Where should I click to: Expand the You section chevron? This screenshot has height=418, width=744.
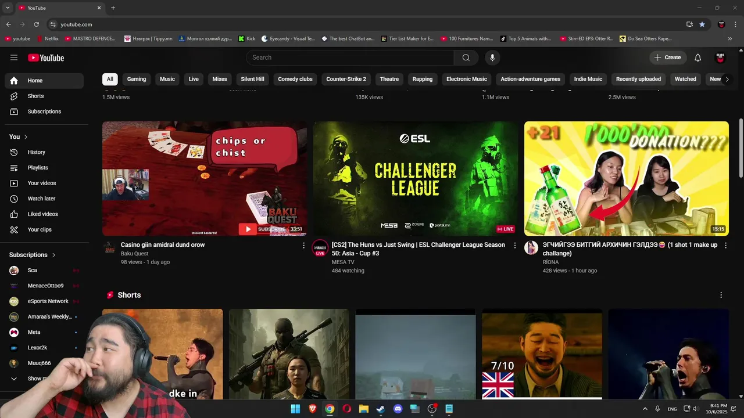pos(26,137)
